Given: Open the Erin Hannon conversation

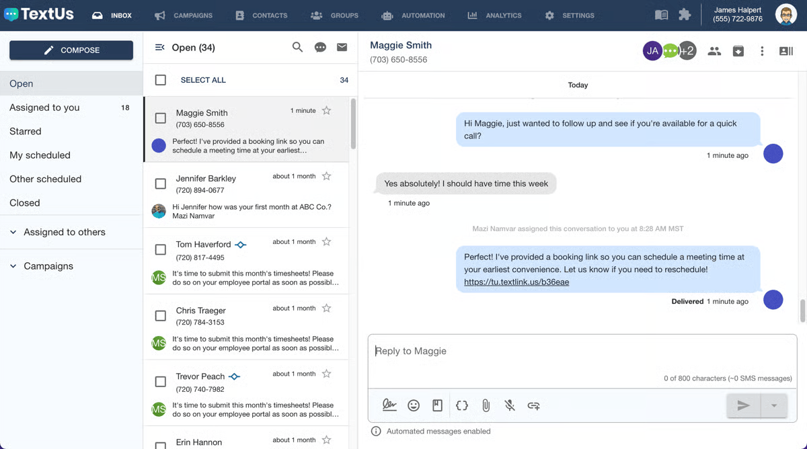Looking at the screenshot, I should [246, 438].
